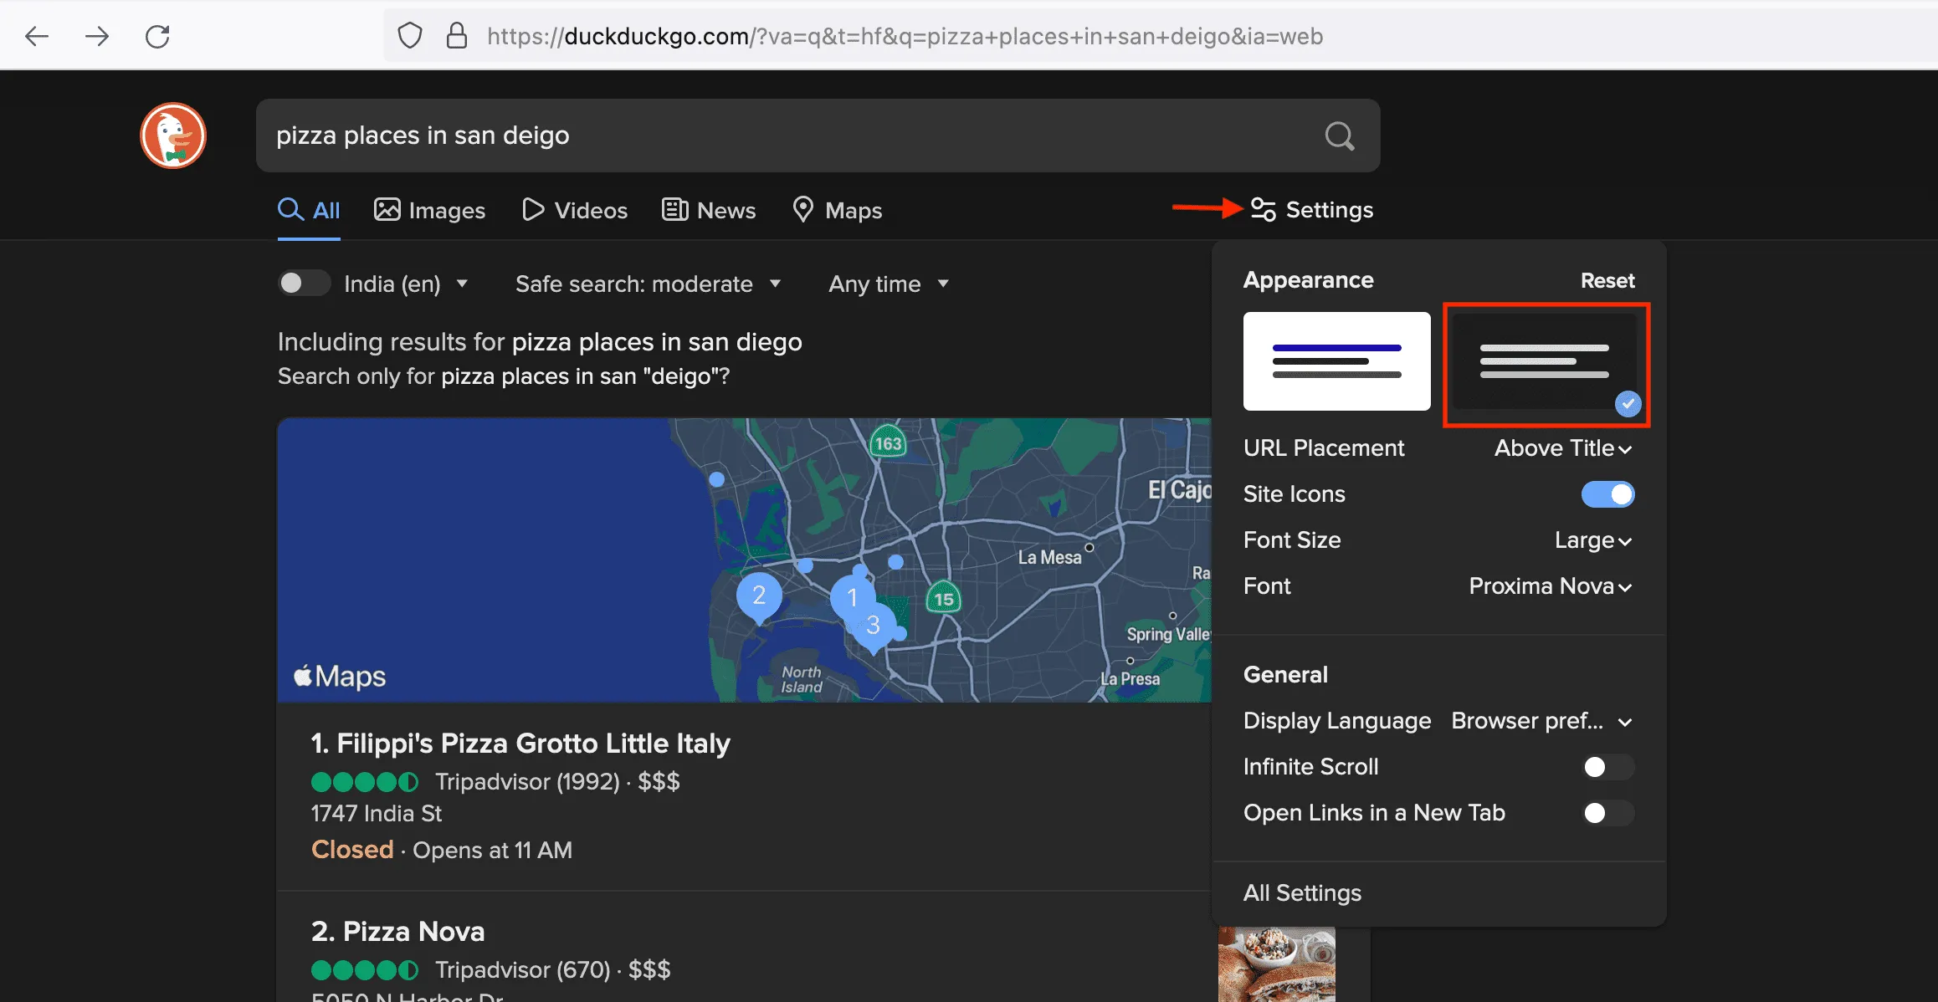The image size is (1938, 1002).
Task: Open Font Size Large dropdown
Action: (1593, 540)
